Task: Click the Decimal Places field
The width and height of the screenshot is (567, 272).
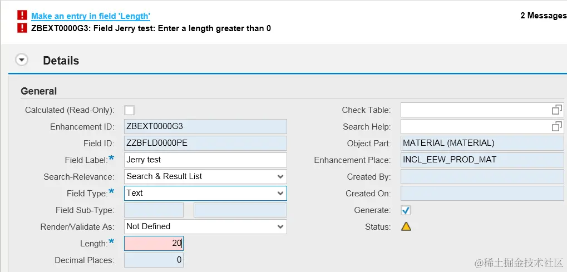Action: (154, 260)
